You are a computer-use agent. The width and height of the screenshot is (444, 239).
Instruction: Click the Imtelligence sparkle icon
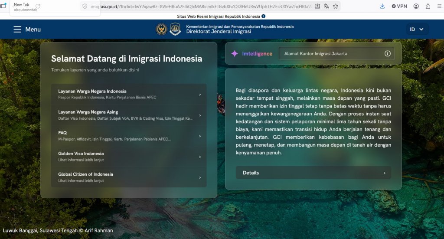(x=235, y=54)
